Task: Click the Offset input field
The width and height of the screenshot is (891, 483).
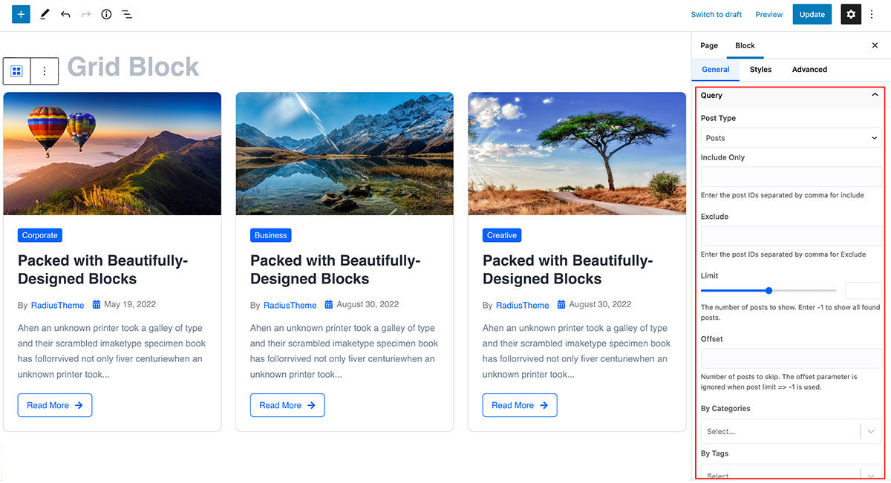Action: click(x=792, y=358)
